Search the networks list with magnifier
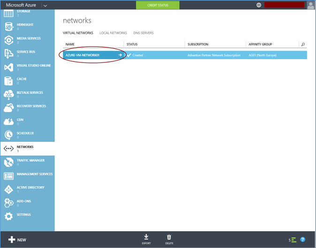The width and height of the screenshot is (316, 248). 303,44
